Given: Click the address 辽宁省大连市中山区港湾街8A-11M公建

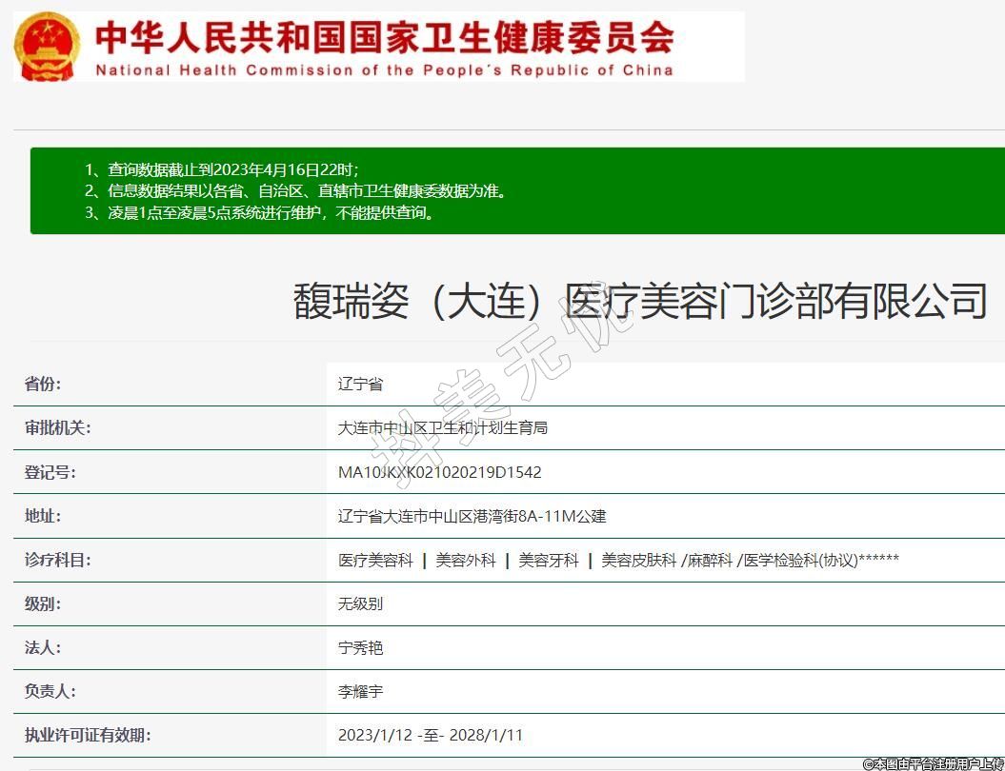Looking at the screenshot, I should [472, 516].
